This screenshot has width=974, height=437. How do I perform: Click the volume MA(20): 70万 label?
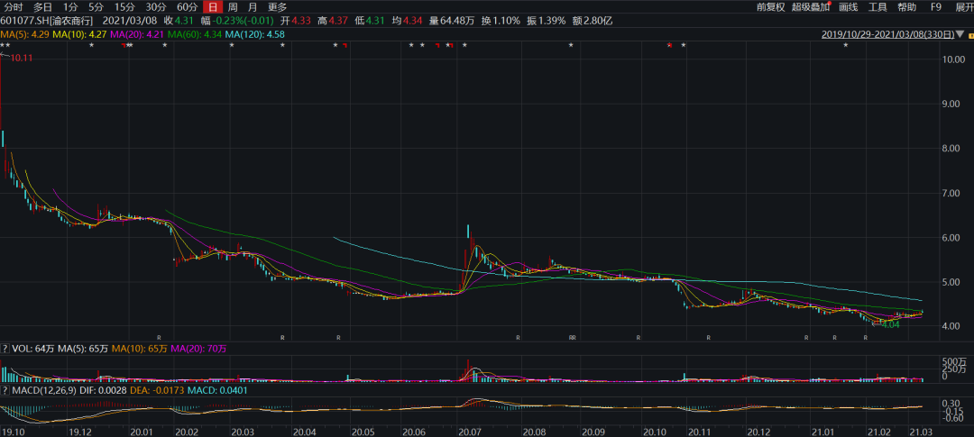click(198, 350)
